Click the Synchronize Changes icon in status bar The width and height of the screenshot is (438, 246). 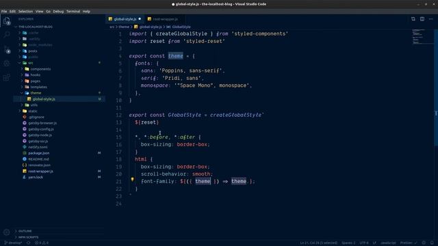click(29, 243)
